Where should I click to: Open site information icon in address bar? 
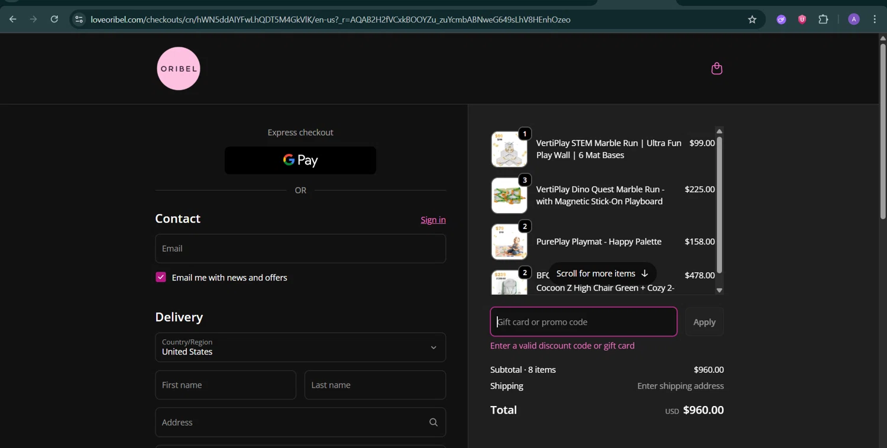tap(79, 20)
